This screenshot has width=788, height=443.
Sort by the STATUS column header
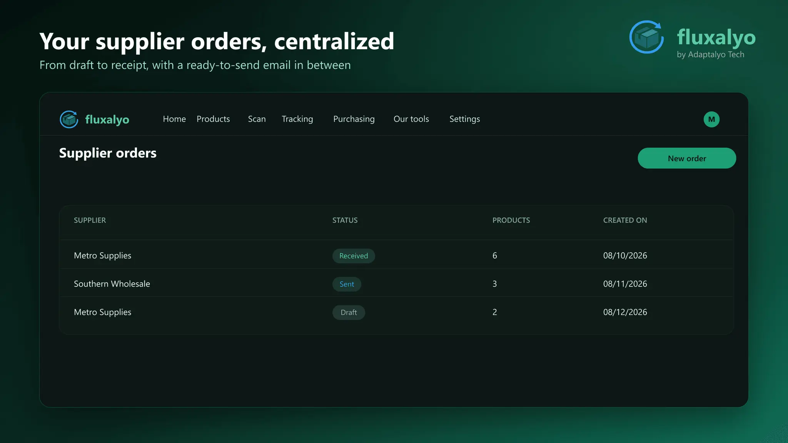coord(345,220)
